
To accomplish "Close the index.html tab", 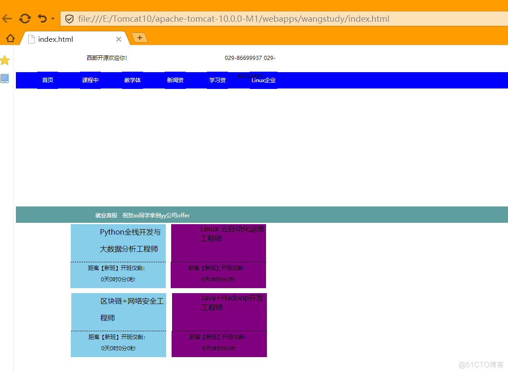I will 118,39.
